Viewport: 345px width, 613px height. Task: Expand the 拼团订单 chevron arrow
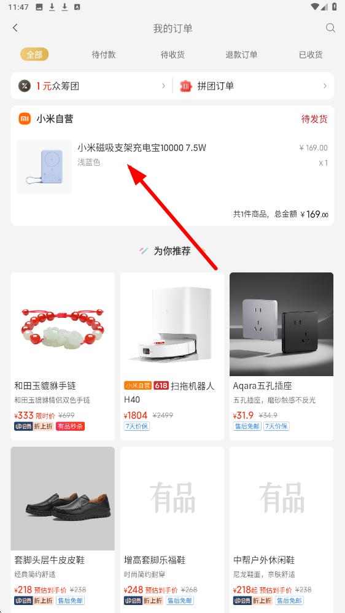(325, 86)
